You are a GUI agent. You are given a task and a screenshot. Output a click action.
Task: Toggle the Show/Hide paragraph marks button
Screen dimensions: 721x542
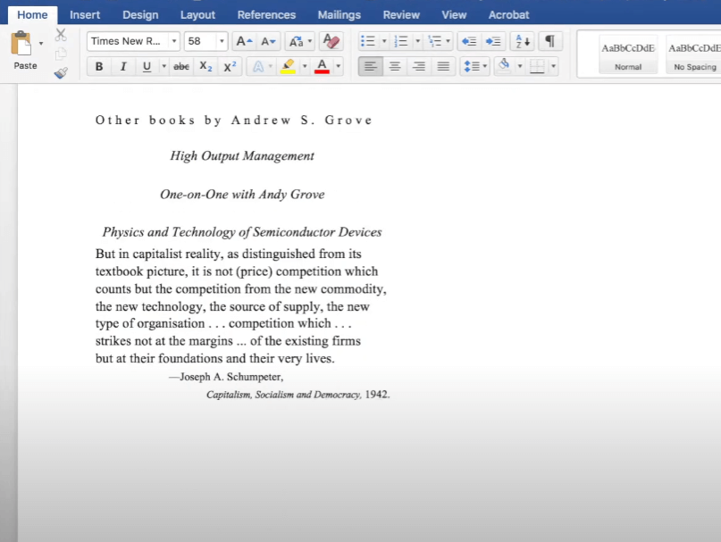click(x=549, y=40)
